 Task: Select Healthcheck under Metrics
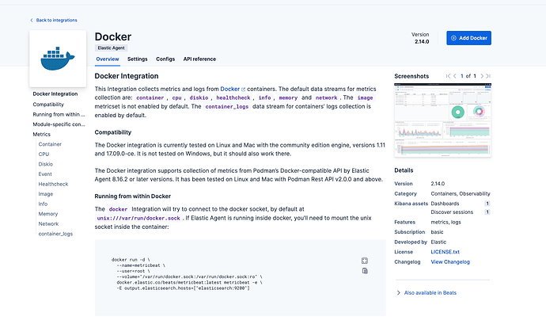coord(53,184)
